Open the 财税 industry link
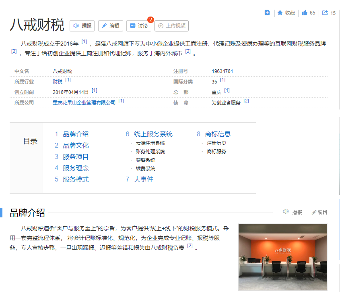The height and width of the screenshot is (292, 340). pyautogui.click(x=58, y=82)
